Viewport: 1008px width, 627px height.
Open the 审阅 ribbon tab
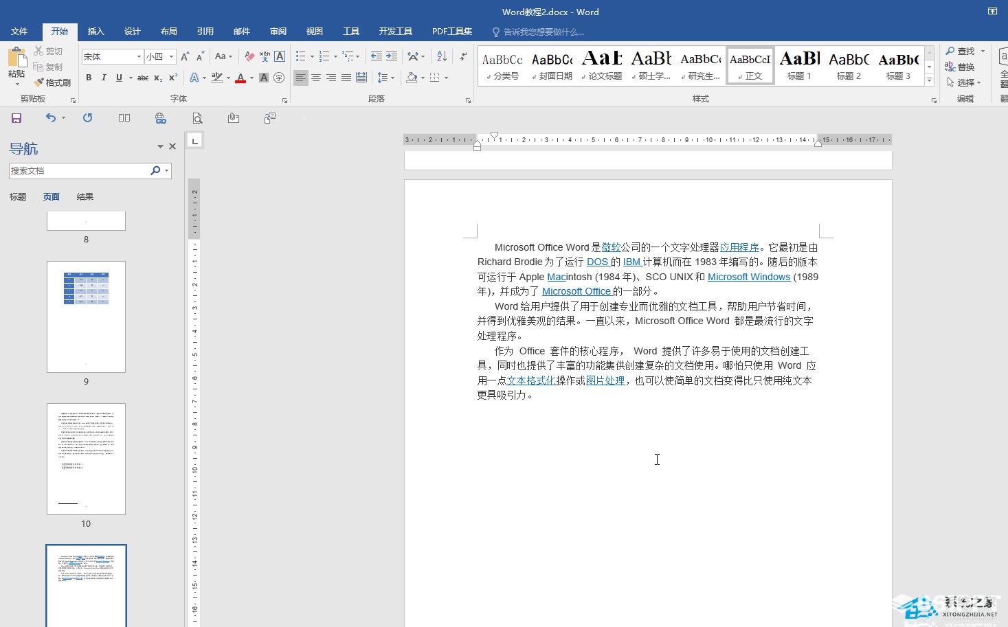coord(278,32)
